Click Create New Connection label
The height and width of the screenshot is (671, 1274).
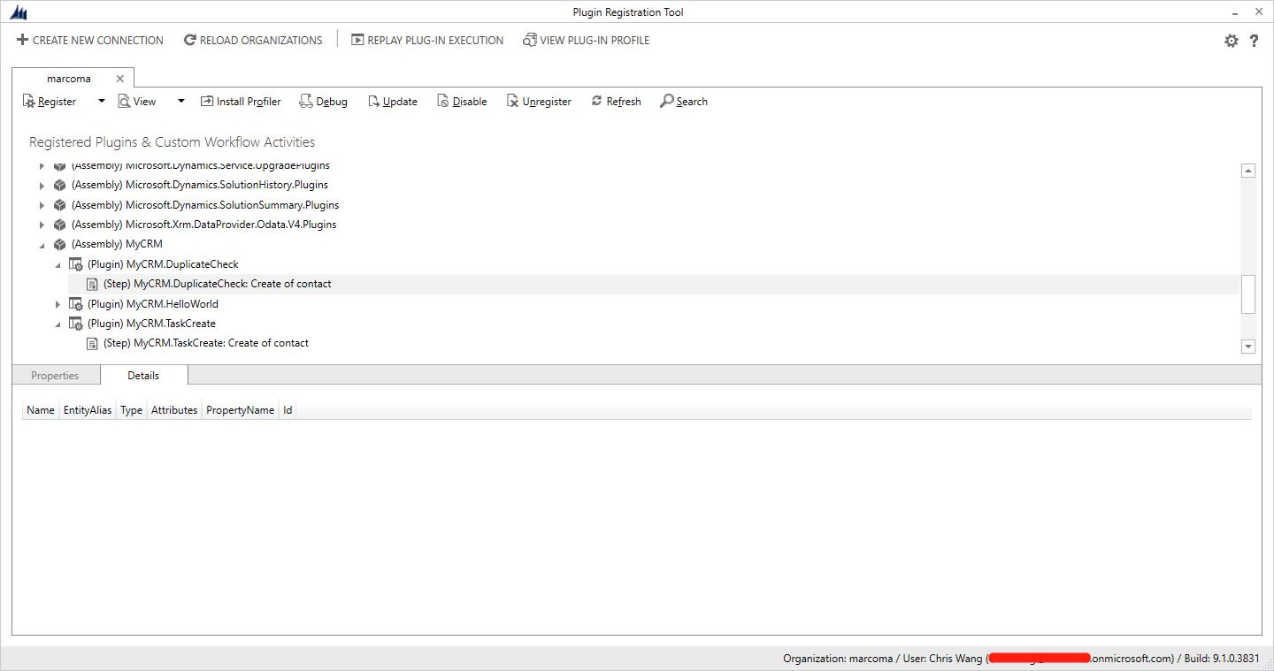(98, 41)
